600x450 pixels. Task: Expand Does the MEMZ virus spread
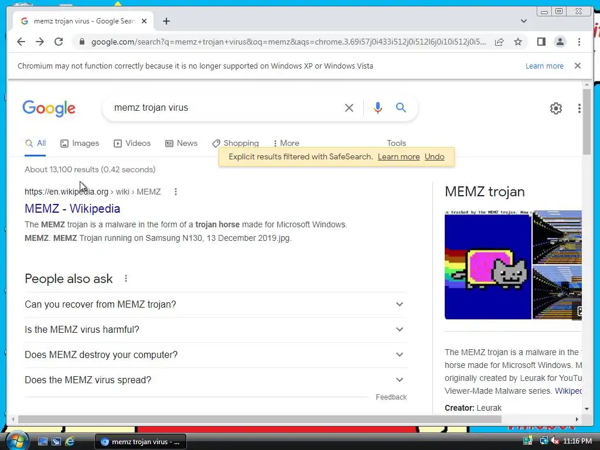click(216, 380)
